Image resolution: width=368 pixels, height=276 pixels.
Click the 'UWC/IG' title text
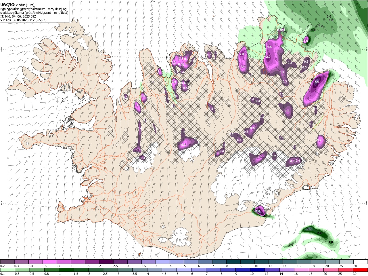click(x=7, y=5)
